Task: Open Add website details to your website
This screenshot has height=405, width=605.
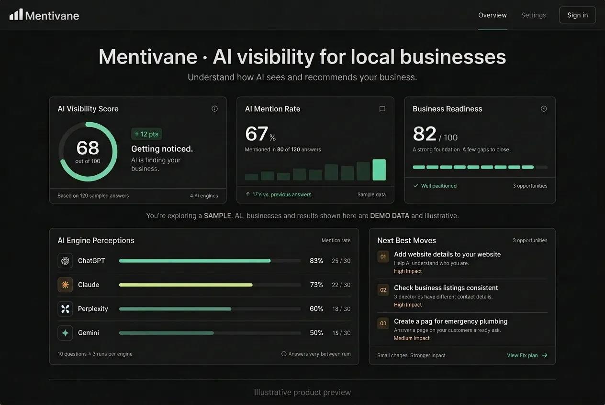Action: (447, 254)
